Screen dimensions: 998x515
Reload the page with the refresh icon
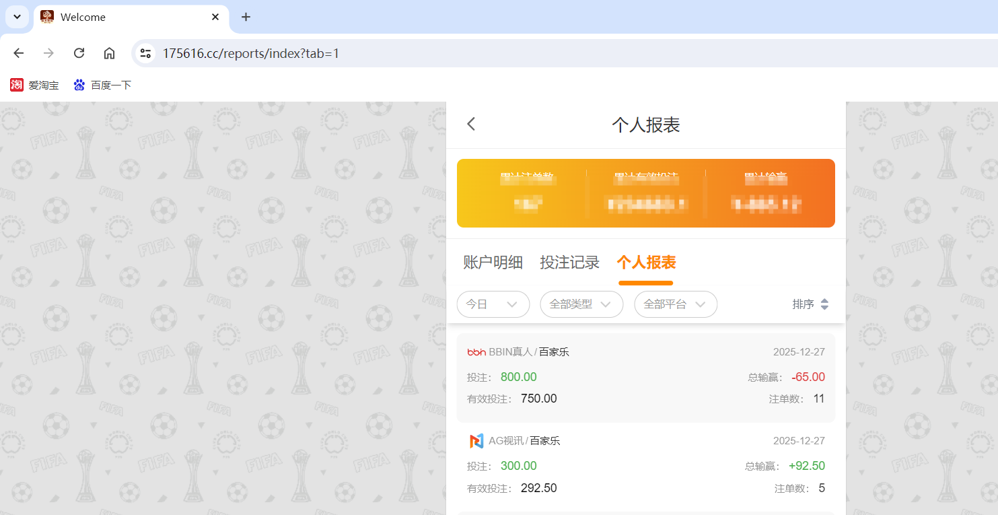click(79, 53)
